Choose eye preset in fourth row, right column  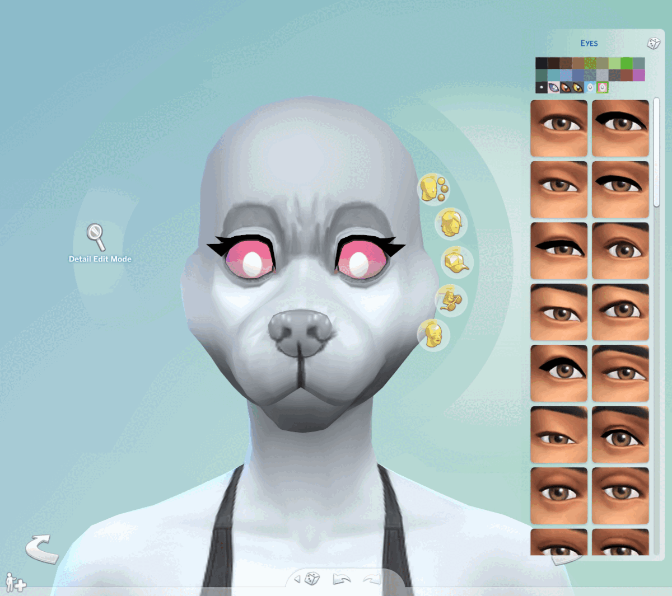(620, 312)
